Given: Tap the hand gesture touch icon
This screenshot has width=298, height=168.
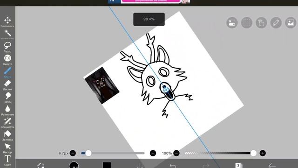Looking at the screenshot, I should coord(261,23).
